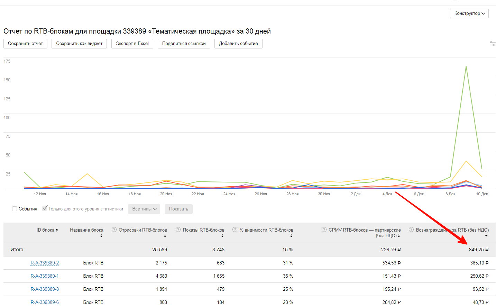
Task: Click the visibility value 23 %
Action: click(288, 302)
